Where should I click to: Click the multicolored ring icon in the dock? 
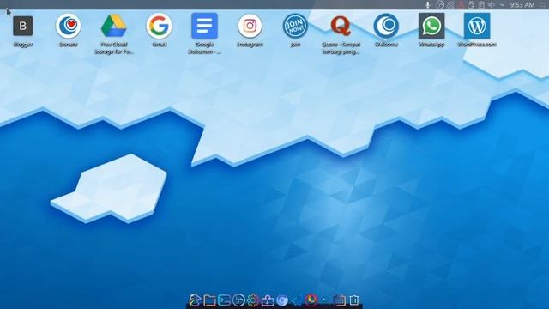[311, 300]
